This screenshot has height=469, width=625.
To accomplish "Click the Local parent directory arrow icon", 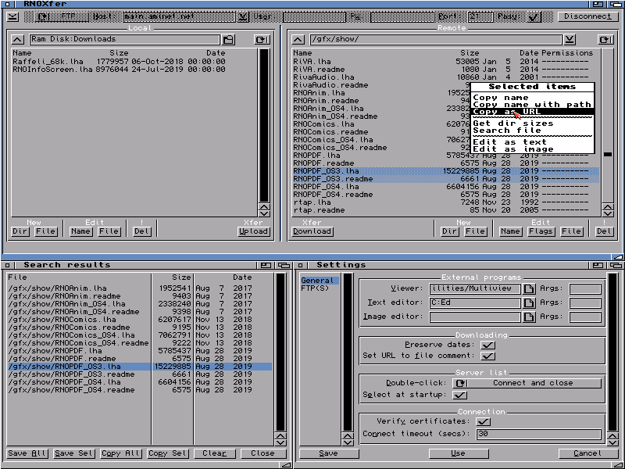I will [x=17, y=40].
